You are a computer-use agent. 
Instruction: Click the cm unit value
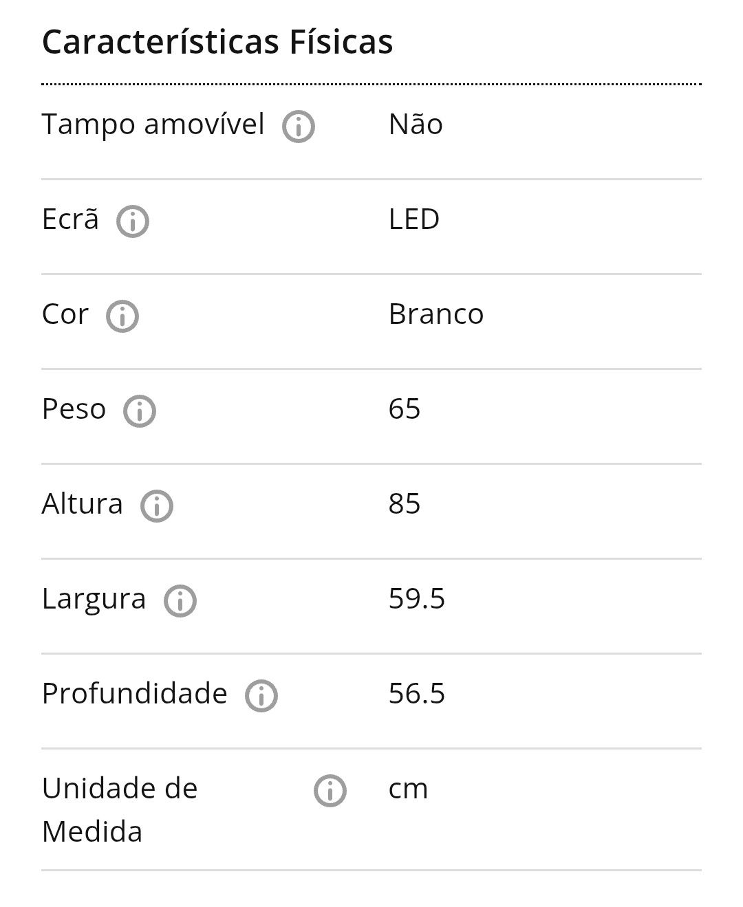(x=409, y=789)
